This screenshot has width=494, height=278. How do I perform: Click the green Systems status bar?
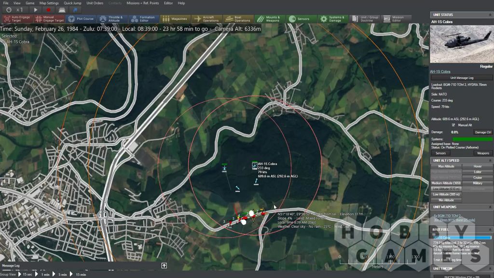click(472, 139)
